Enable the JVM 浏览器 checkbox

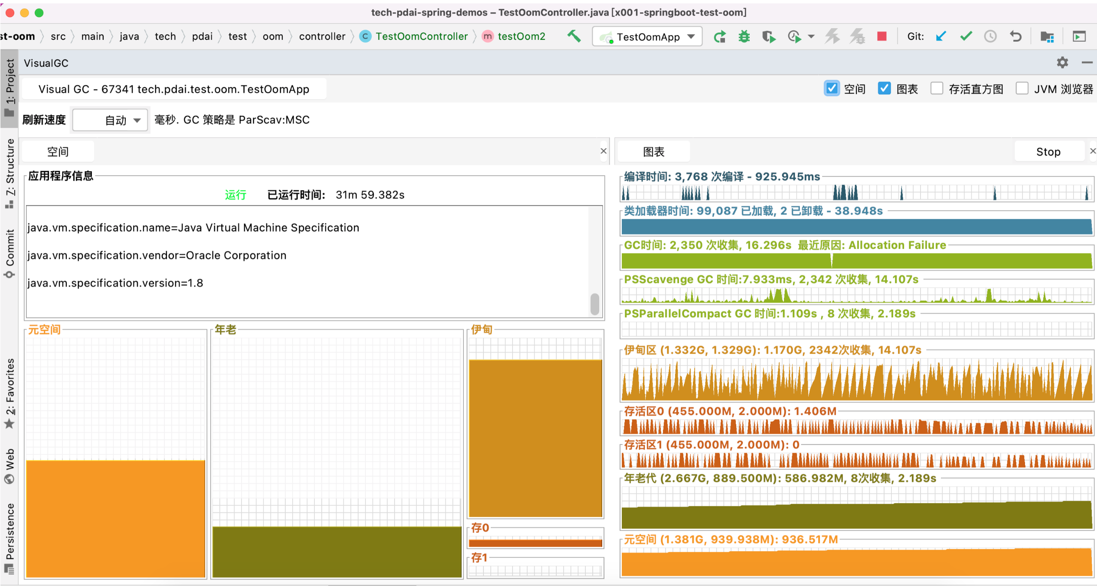coord(1022,88)
